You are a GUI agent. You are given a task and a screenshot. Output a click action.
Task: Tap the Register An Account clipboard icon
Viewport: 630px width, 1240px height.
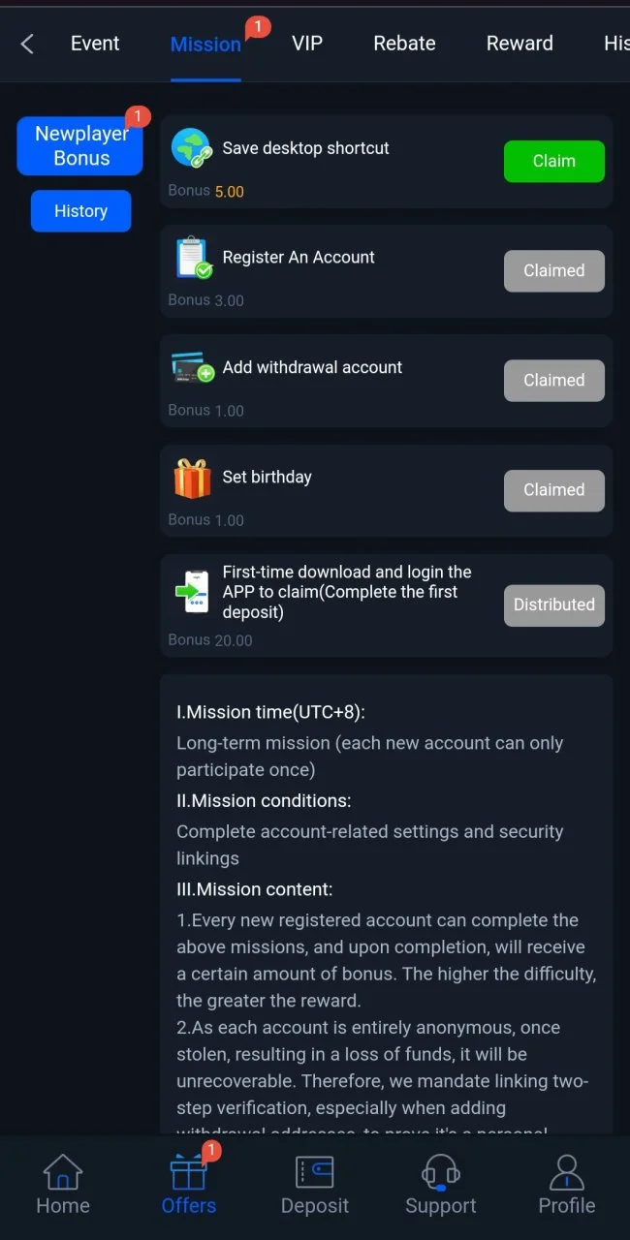(193, 259)
